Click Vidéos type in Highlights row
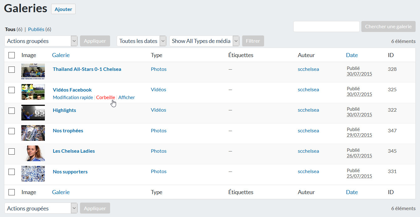Image resolution: width=420 pixels, height=217 pixels. tap(158, 110)
